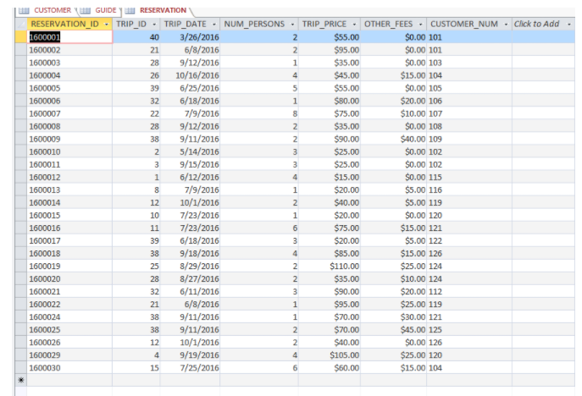
Task: Click the $40.00 other fees cell
Action: click(393, 139)
